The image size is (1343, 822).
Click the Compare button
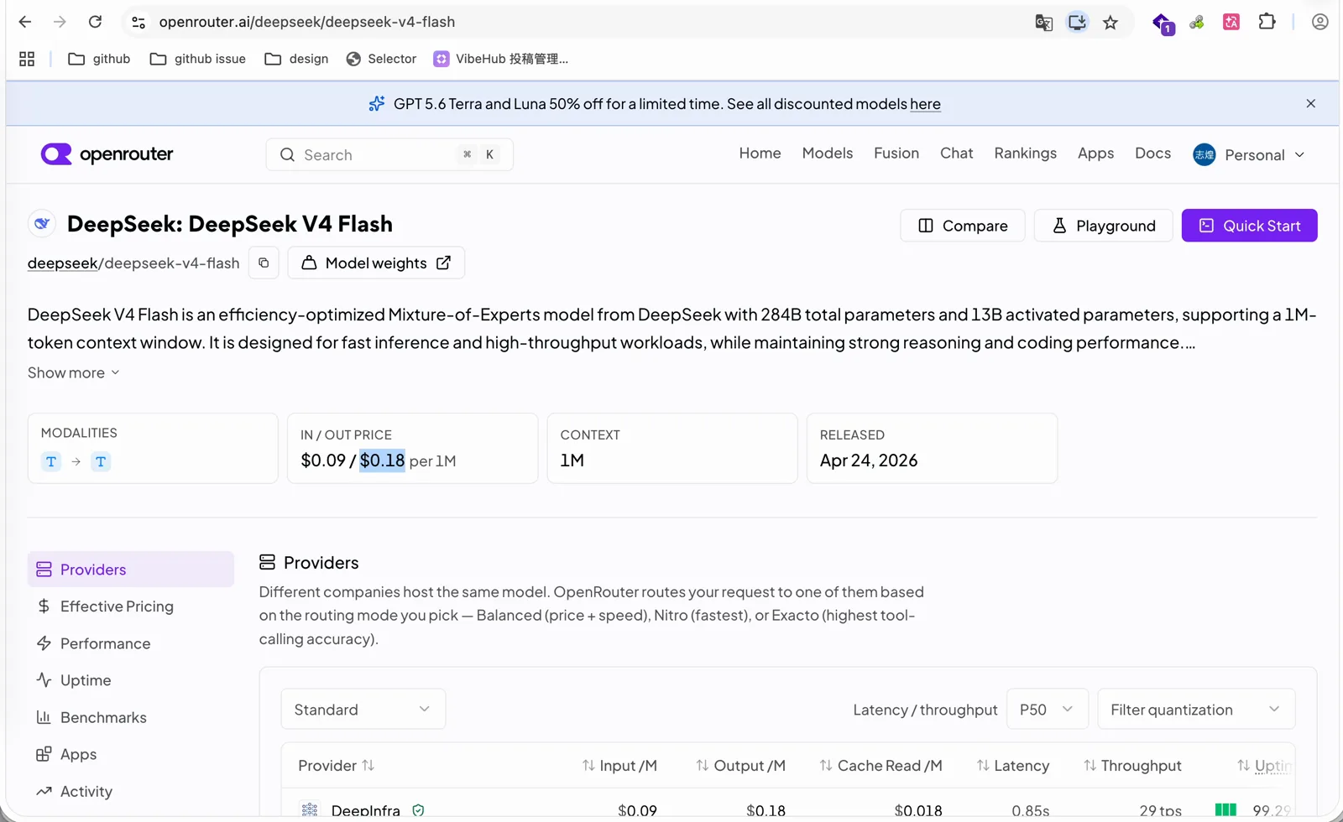(962, 226)
